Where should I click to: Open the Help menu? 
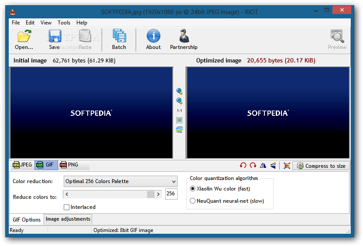click(82, 23)
